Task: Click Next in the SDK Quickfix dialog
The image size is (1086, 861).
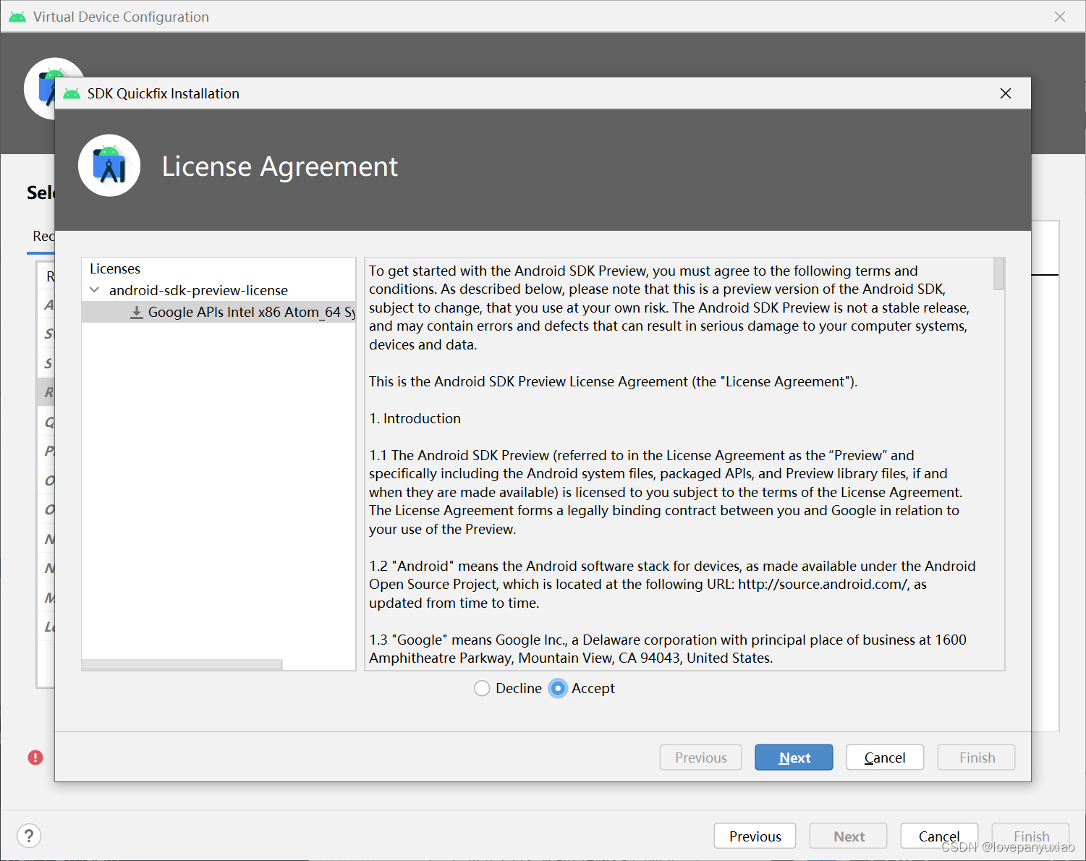Action: [794, 758]
